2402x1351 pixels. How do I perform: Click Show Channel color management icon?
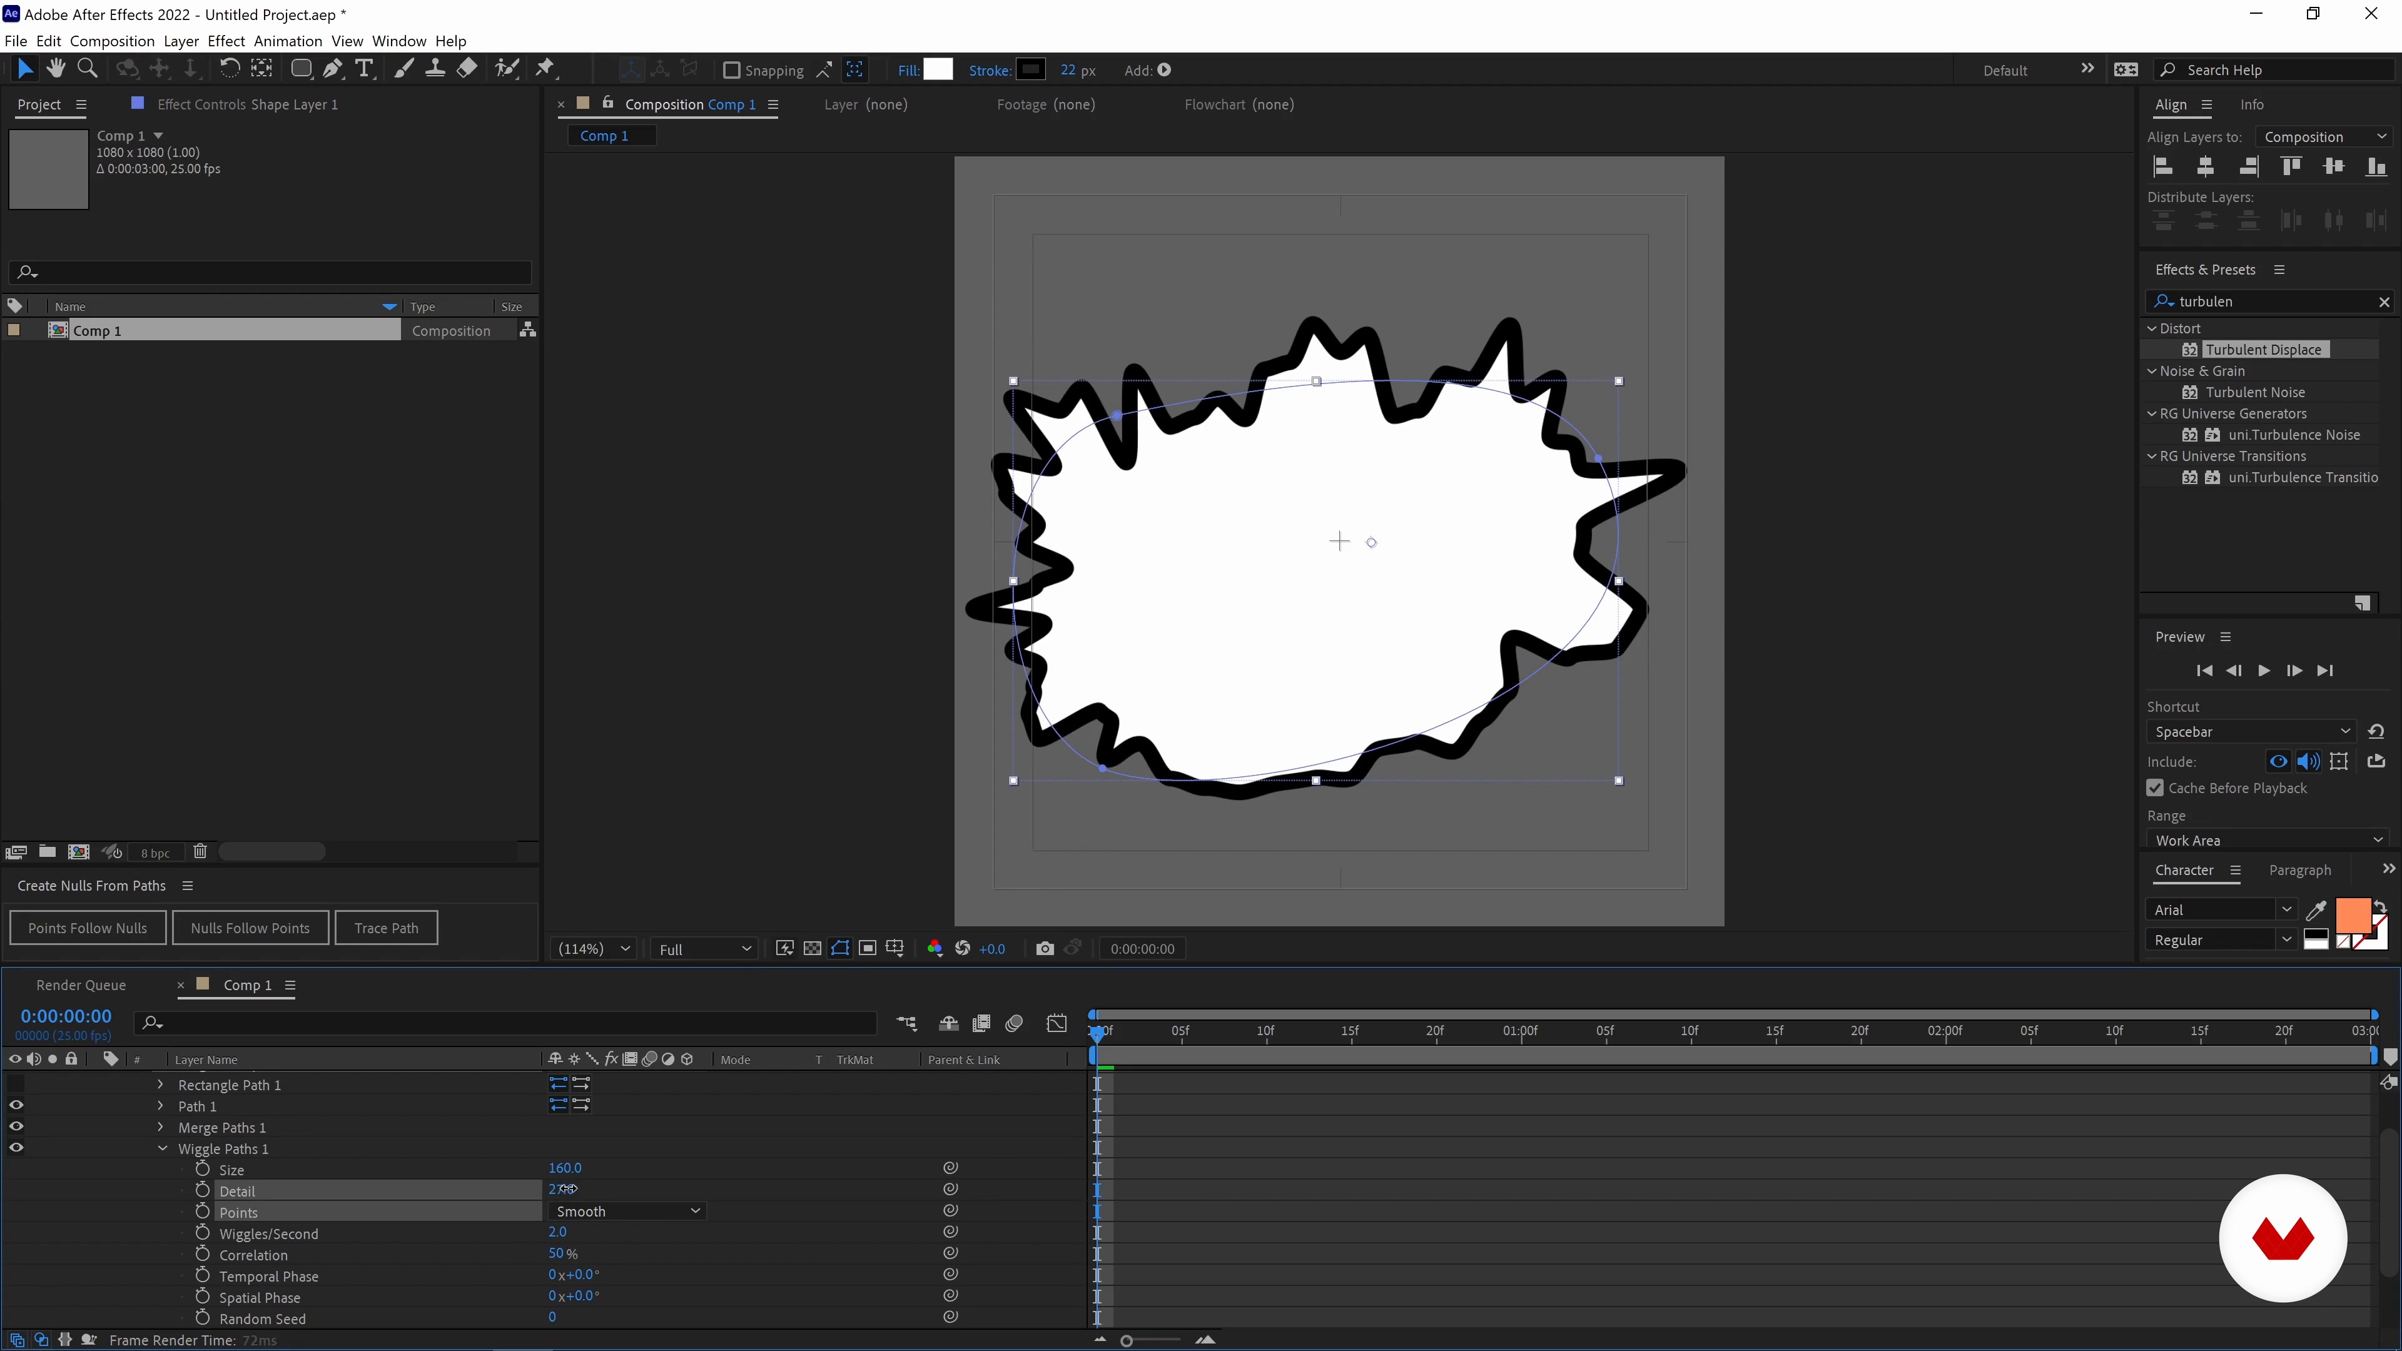(935, 948)
